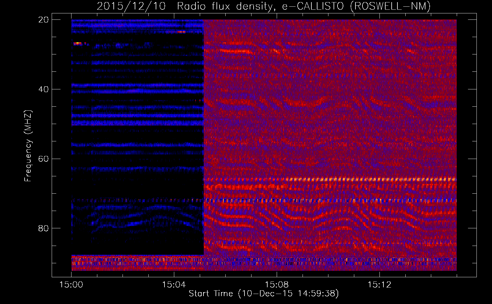Viewport: 492px width, 304px height.
Task: Click the '20' frequency tick label
Action: pos(43,20)
